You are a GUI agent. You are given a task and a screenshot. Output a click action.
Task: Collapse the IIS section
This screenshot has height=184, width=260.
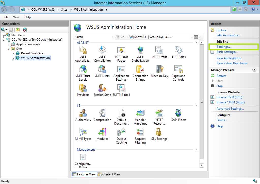click(x=196, y=106)
